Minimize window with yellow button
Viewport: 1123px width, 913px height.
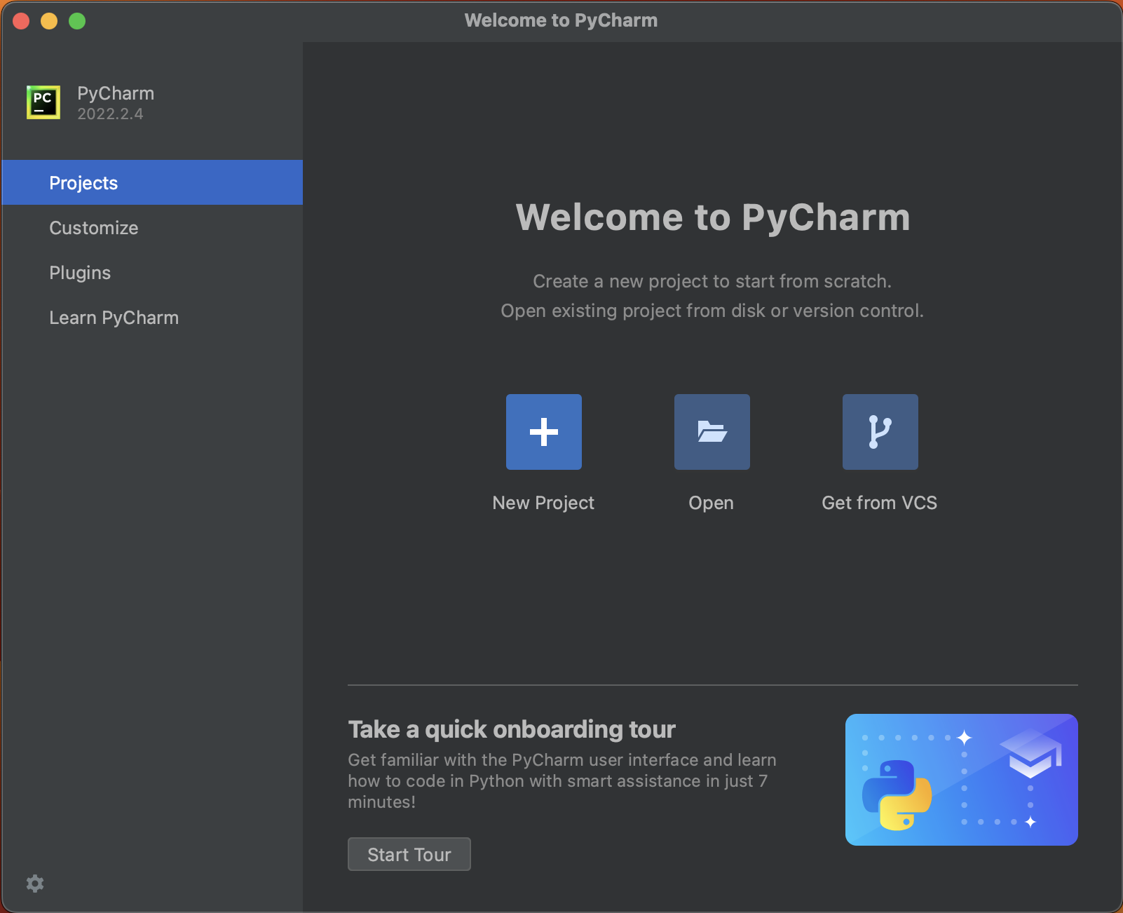tap(49, 21)
